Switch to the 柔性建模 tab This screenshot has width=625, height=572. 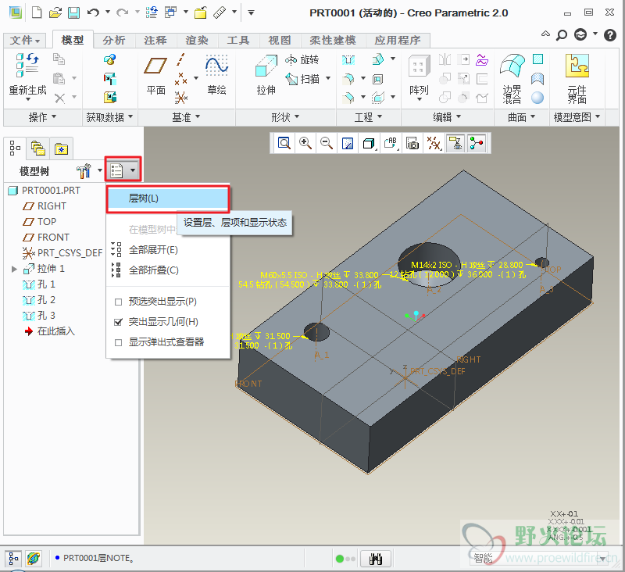click(333, 41)
